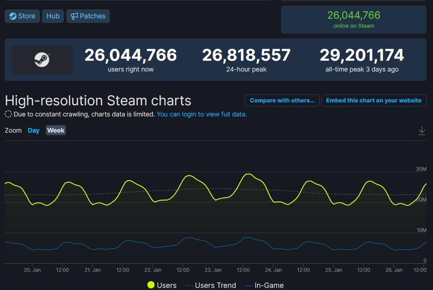Click the Zoom label text

pyautogui.click(x=13, y=130)
